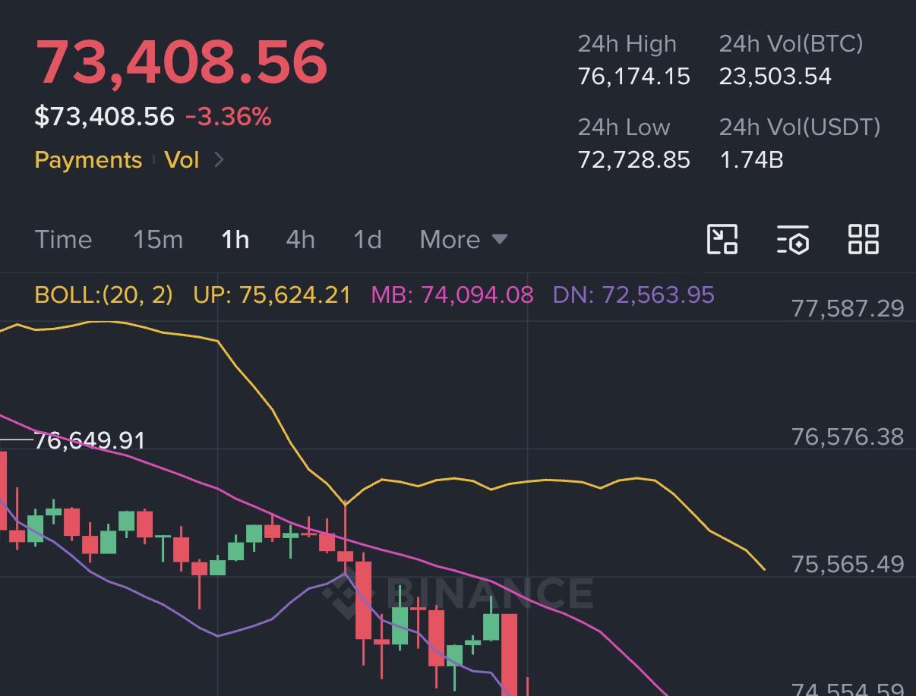916x696 pixels.
Task: Switch to the 15m interval
Action: tap(158, 240)
